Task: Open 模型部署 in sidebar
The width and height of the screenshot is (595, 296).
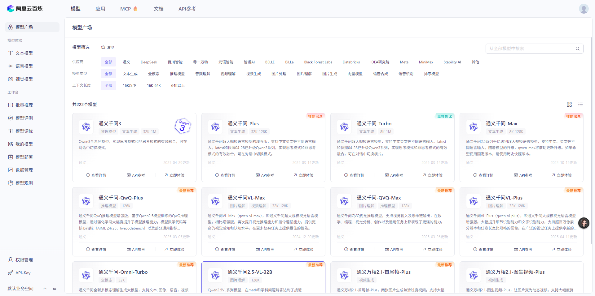Action: [x=32, y=157]
